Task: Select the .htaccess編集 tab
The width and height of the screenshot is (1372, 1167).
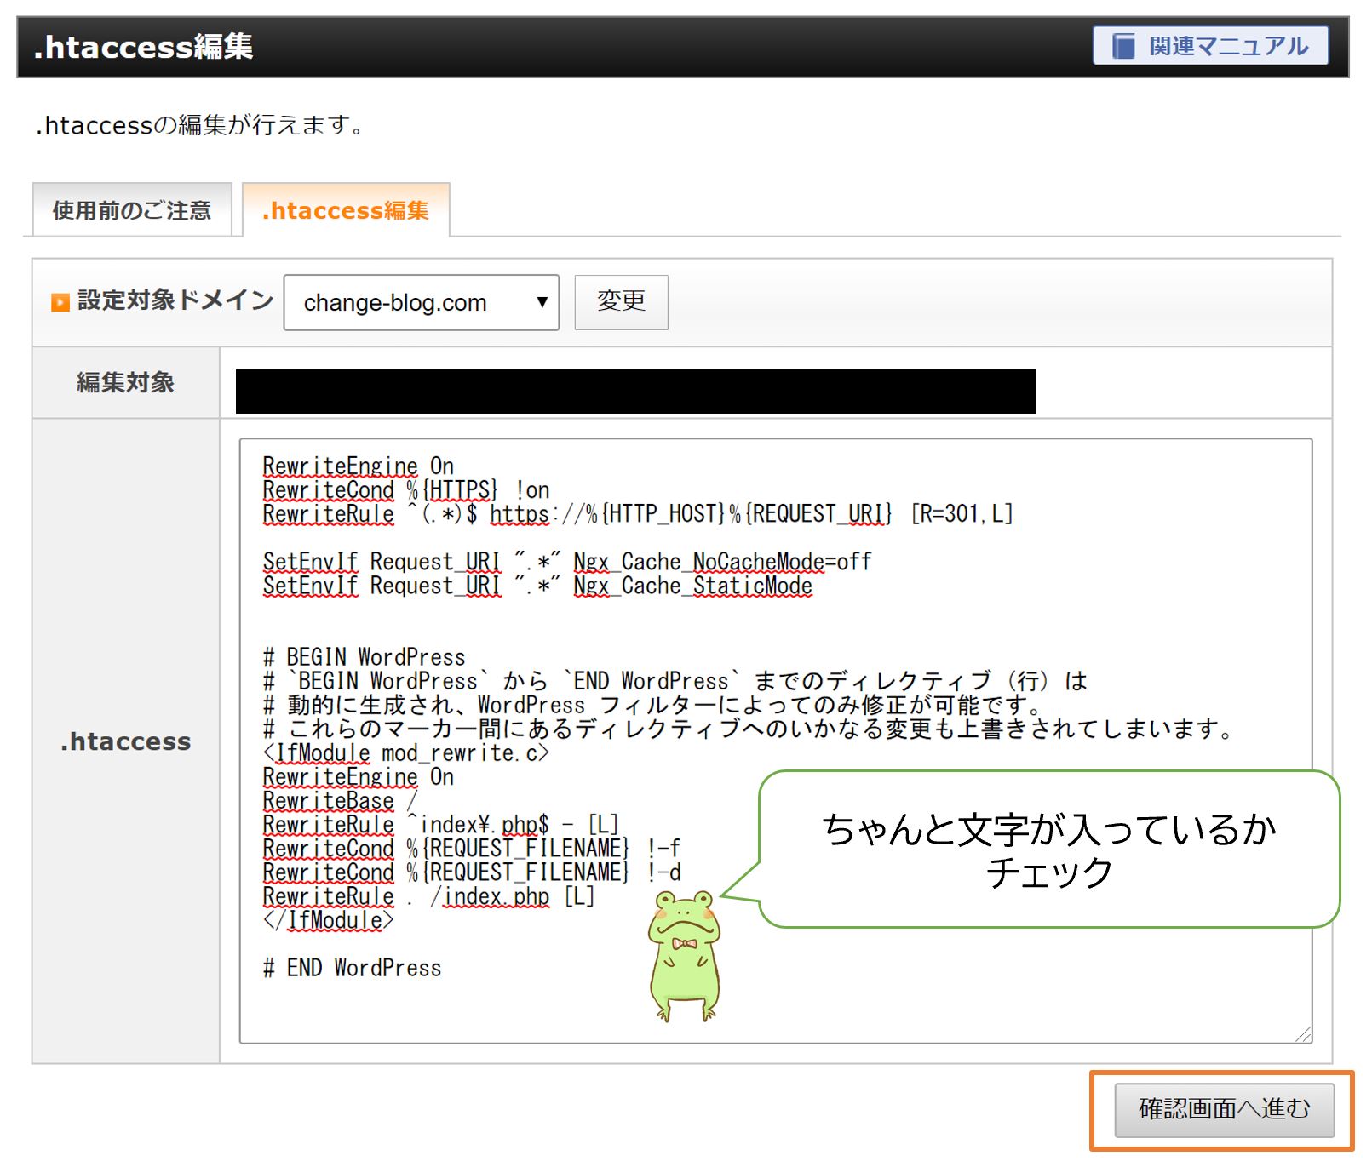Action: click(x=346, y=210)
